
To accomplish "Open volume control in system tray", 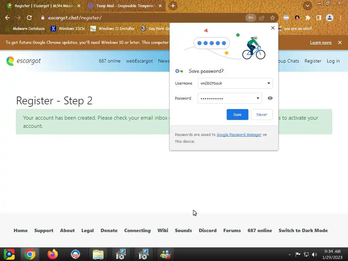I will [x=314, y=254].
